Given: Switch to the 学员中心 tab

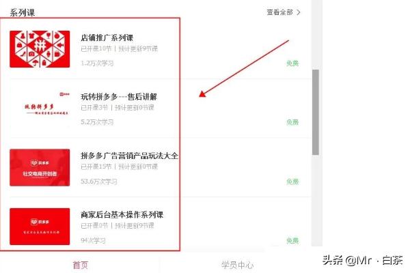Looking at the screenshot, I should [237, 265].
